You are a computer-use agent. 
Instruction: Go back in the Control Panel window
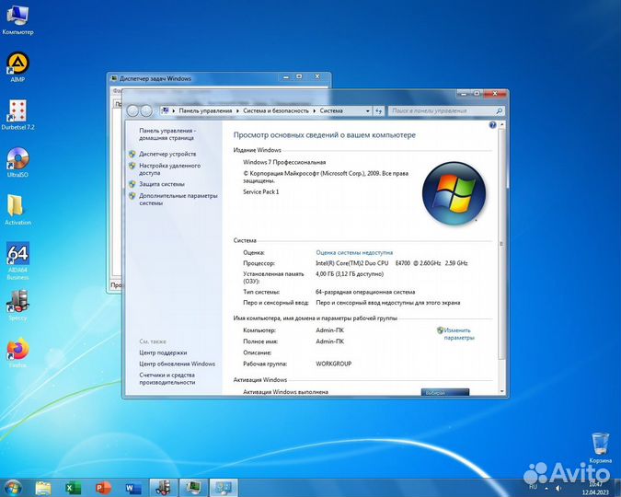[132, 111]
